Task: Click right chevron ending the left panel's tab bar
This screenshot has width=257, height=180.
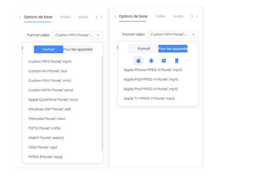Action: coord(101,17)
